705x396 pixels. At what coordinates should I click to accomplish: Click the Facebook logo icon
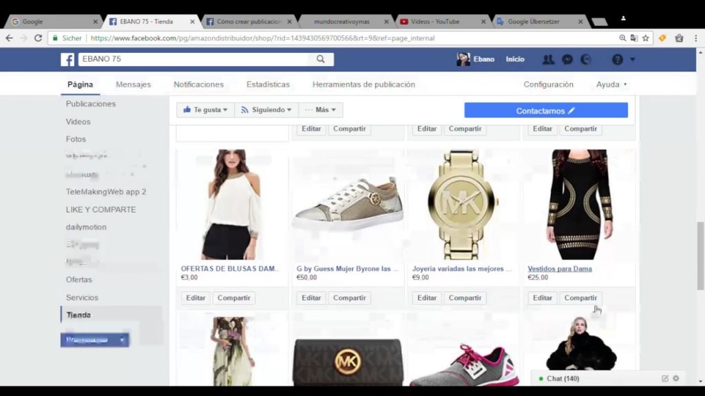[x=67, y=60]
